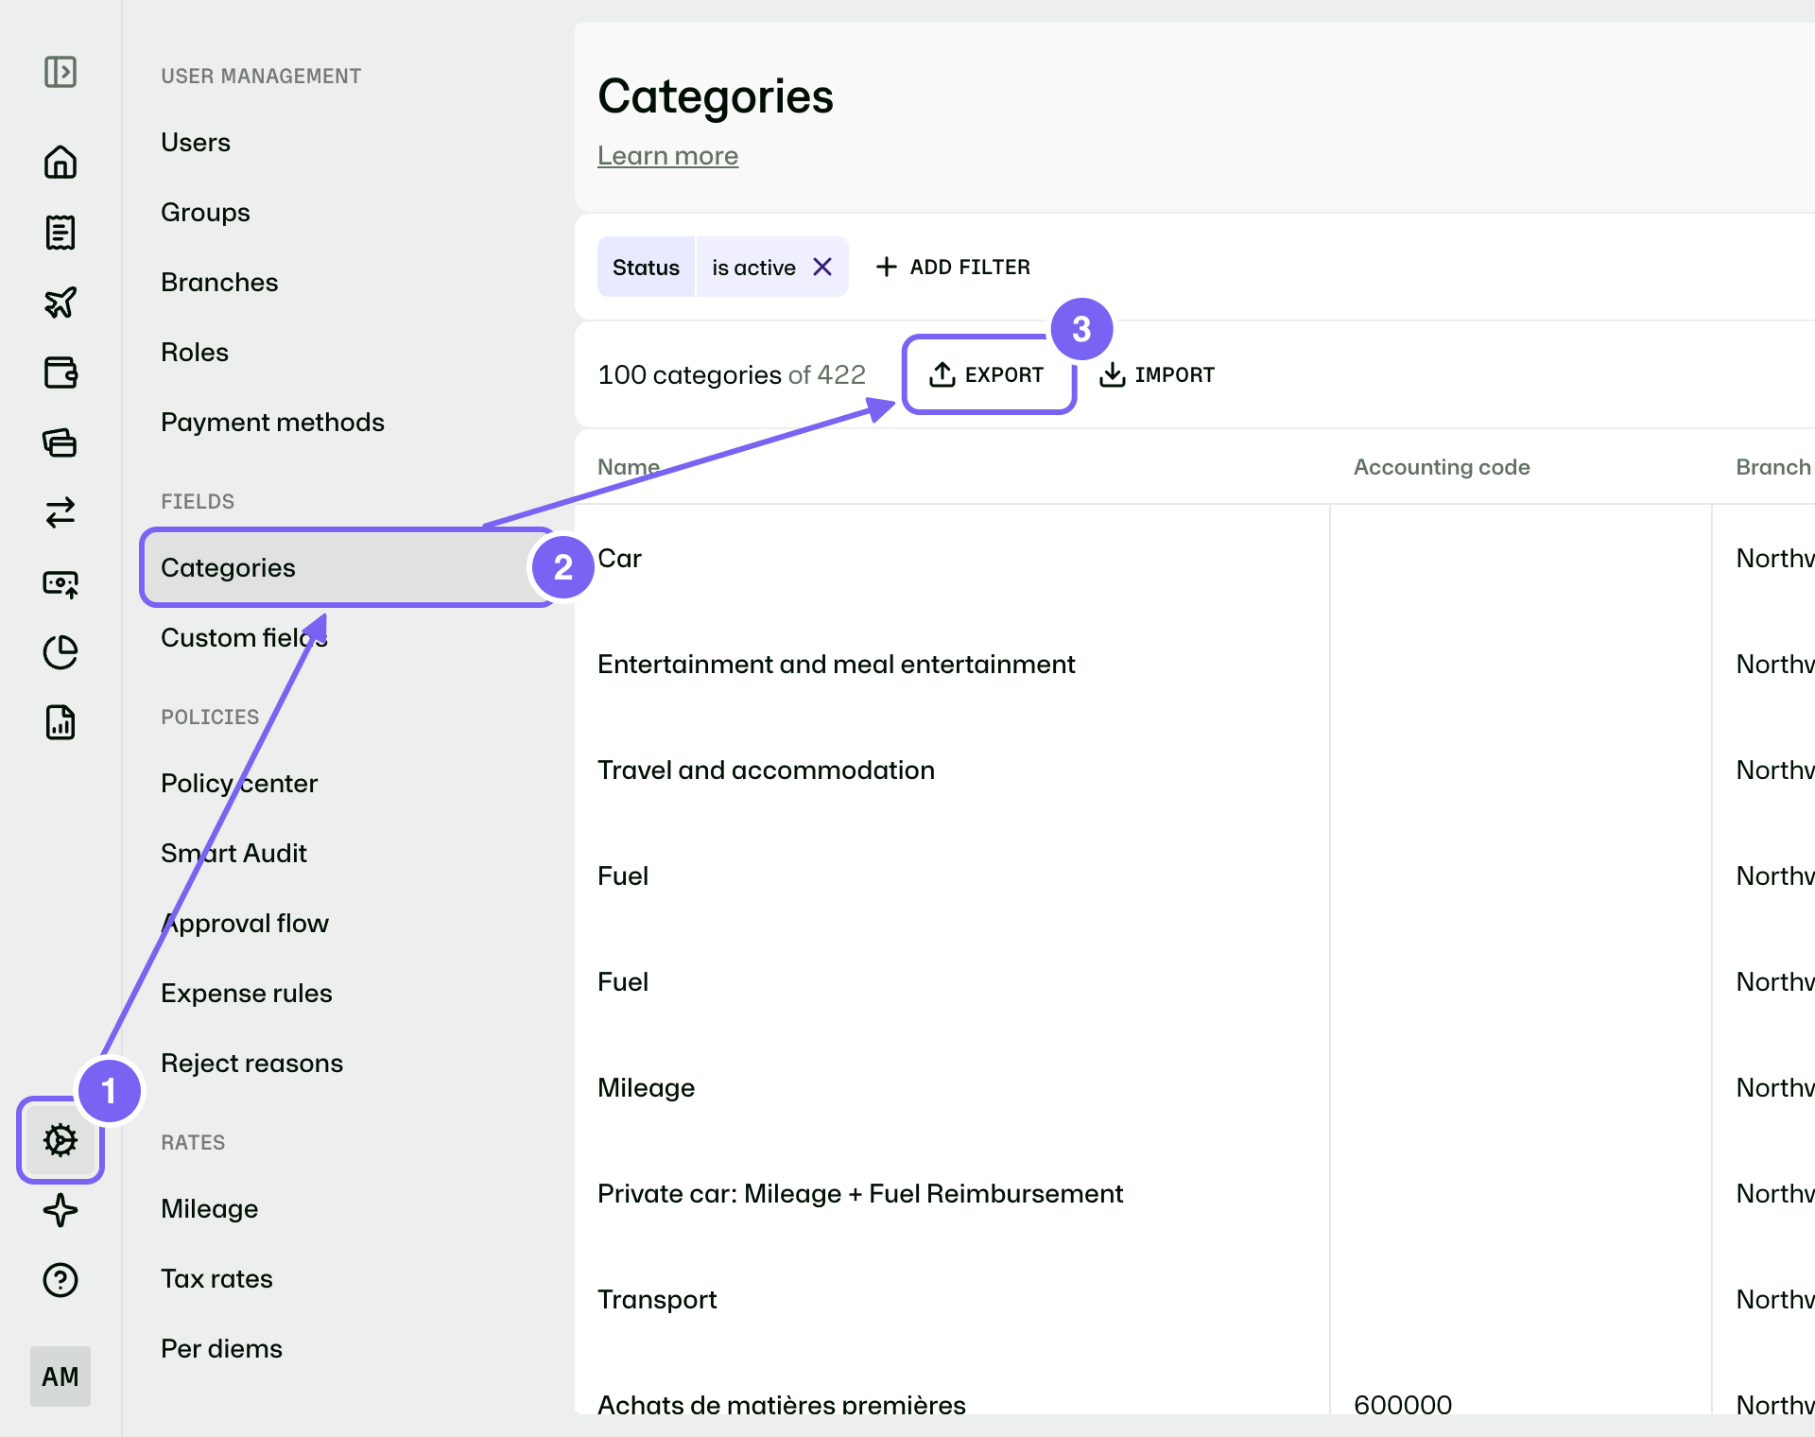Image resolution: width=1815 pixels, height=1437 pixels.
Task: Open the settings gear icon
Action: tap(60, 1140)
